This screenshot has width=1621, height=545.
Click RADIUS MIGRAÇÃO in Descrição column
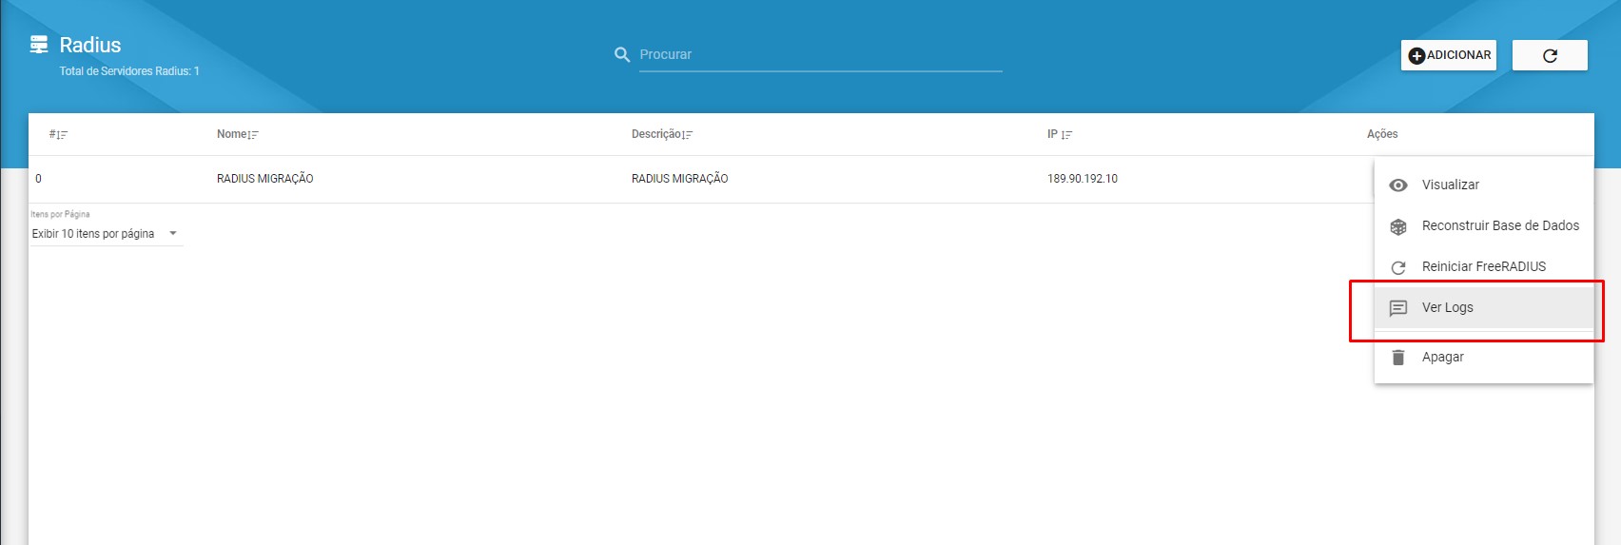(680, 179)
